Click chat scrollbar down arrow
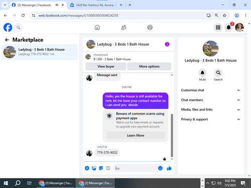251x188 pixels. click(172, 159)
